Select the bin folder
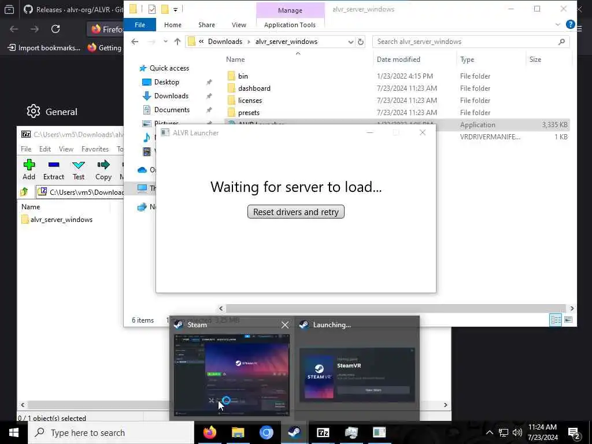592x444 pixels. tap(243, 76)
